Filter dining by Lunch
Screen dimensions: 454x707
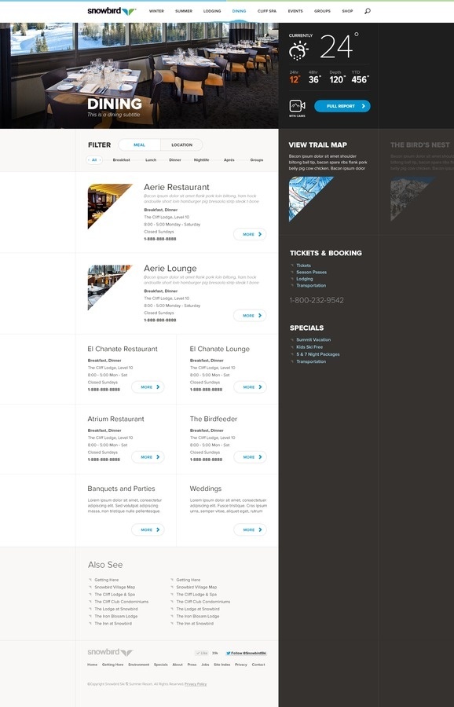click(151, 160)
